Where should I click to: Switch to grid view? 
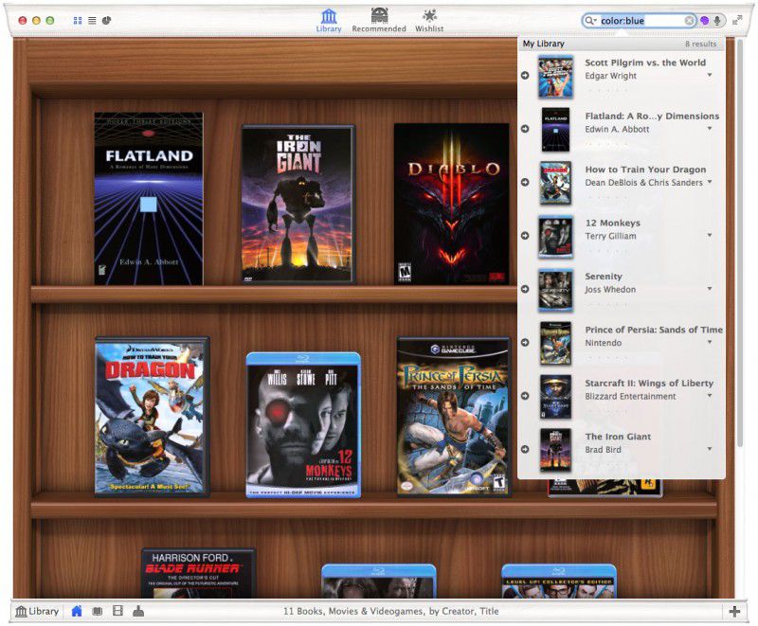pos(79,20)
